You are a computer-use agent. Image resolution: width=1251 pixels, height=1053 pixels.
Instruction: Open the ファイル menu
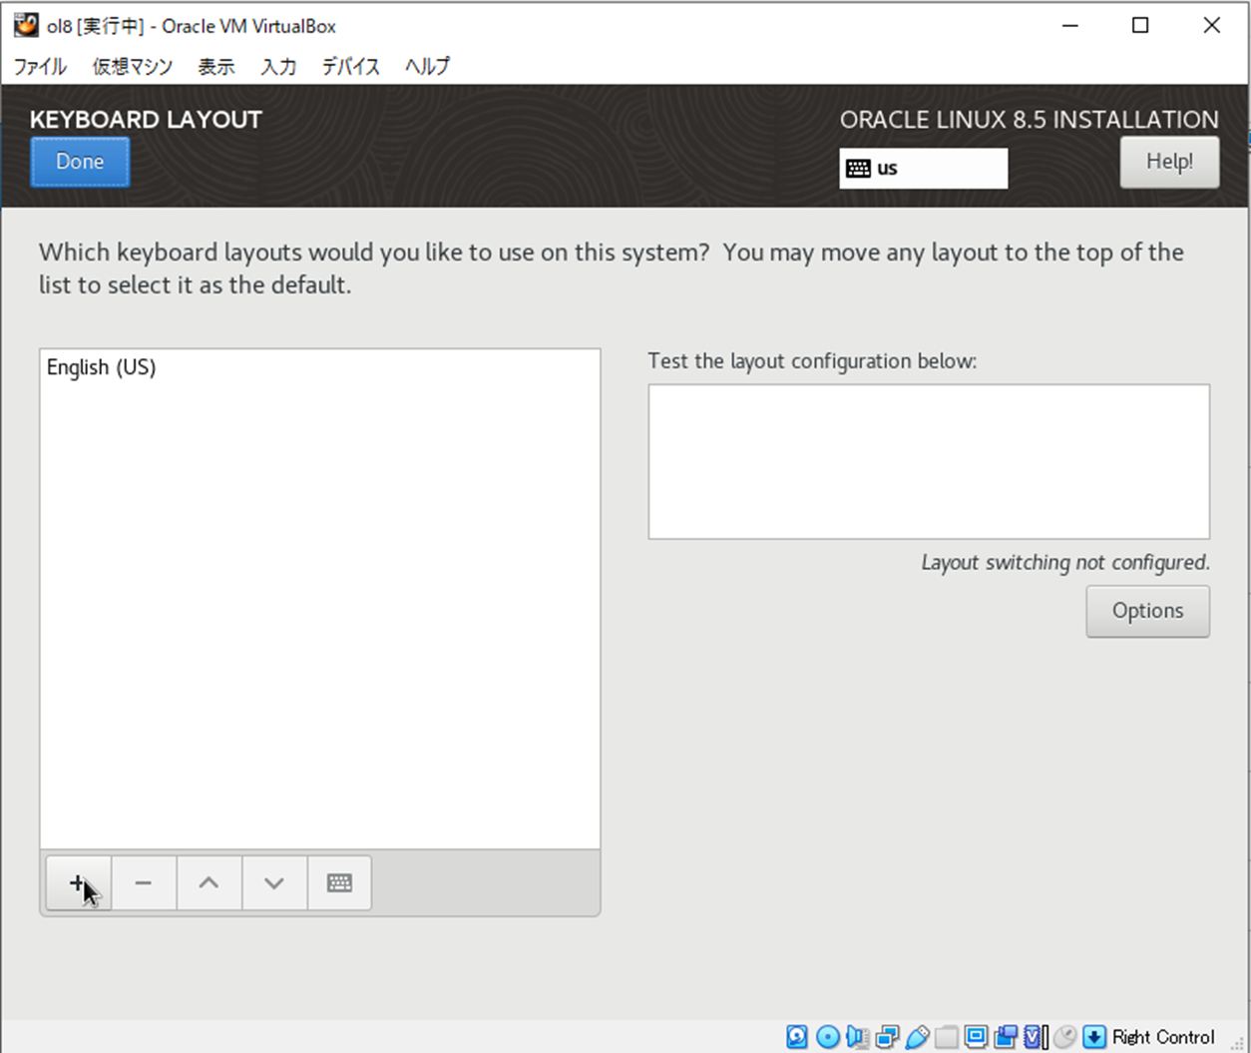click(x=40, y=67)
